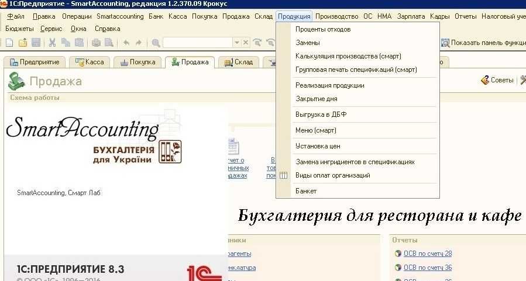Click the Советы tips icon
This screenshot has height=281, width=526.
(485, 80)
